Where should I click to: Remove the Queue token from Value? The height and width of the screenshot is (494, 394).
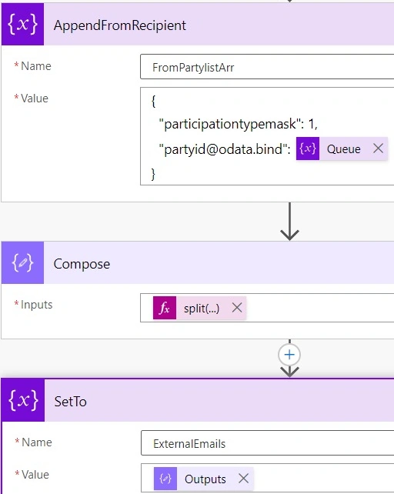(378, 149)
